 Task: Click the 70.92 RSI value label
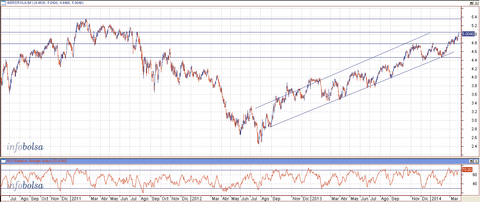click(x=466, y=169)
